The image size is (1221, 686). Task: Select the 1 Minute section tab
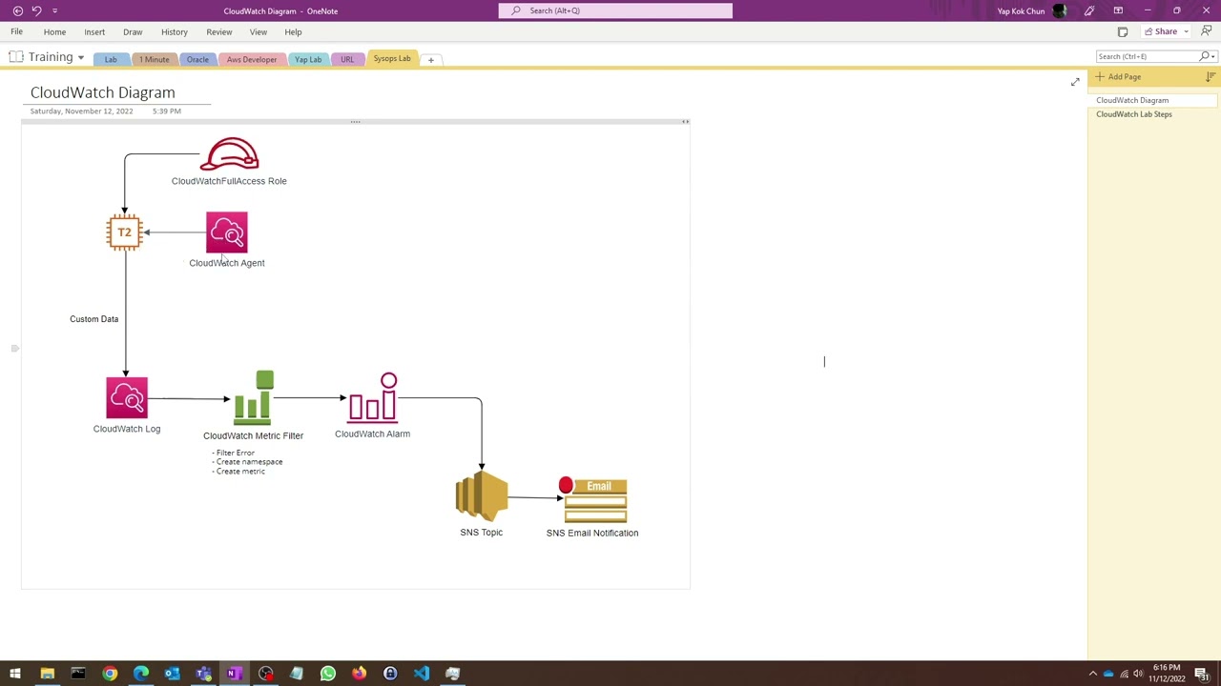[154, 59]
